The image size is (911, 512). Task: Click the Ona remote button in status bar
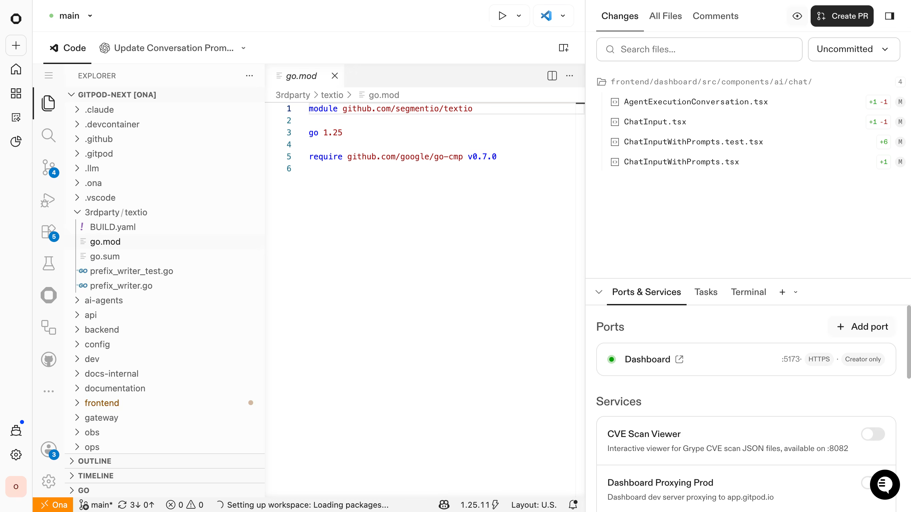point(53,505)
